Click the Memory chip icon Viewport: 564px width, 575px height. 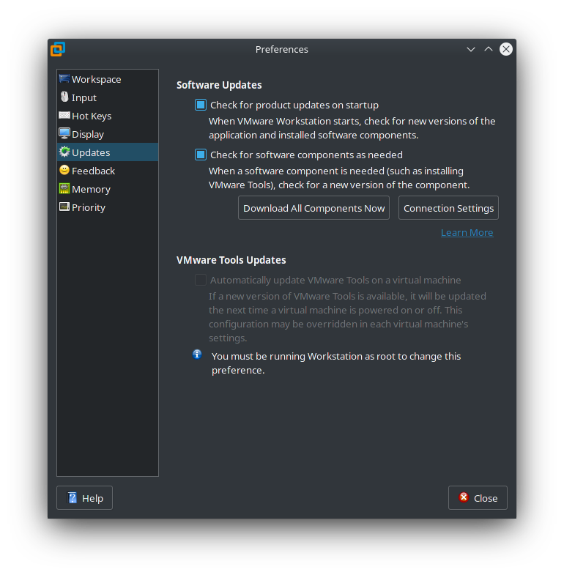point(64,189)
